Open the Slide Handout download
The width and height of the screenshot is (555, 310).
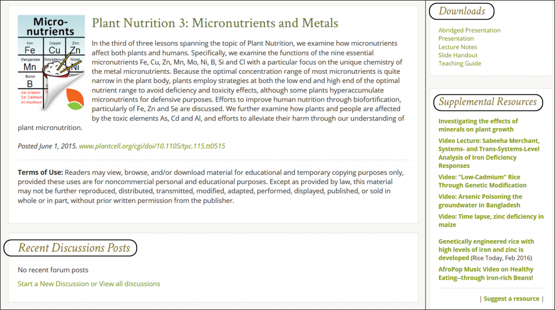[457, 55]
